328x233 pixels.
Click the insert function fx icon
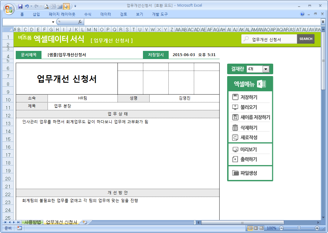pos(80,22)
